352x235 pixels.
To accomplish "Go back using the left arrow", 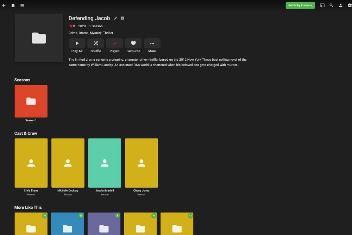I will [x=4, y=5].
